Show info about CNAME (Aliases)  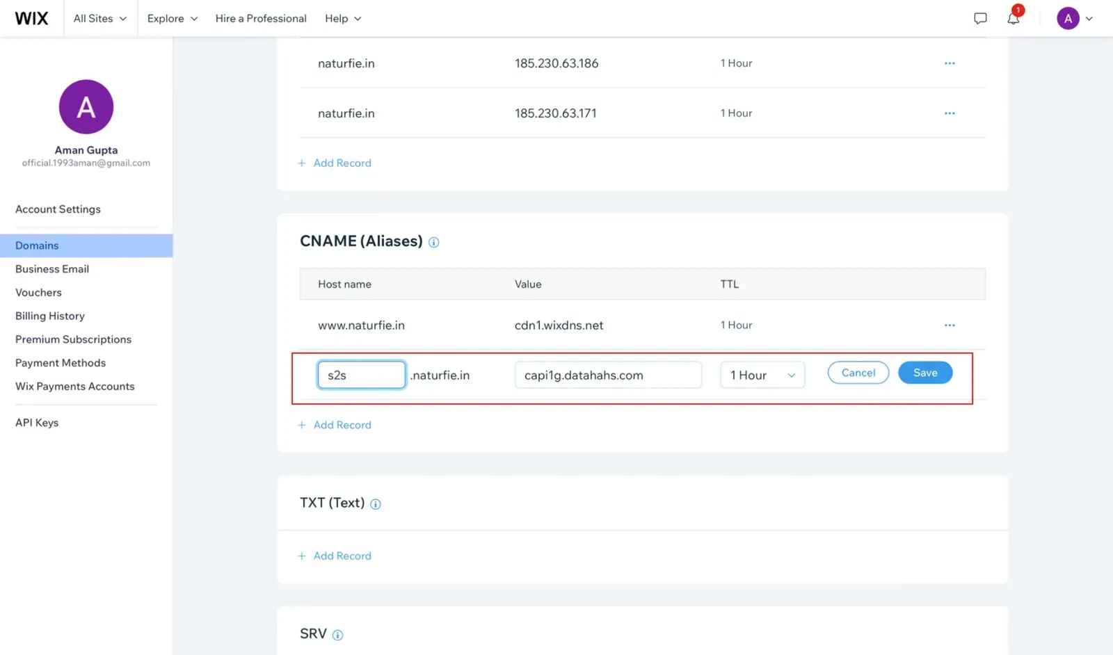[x=433, y=242]
